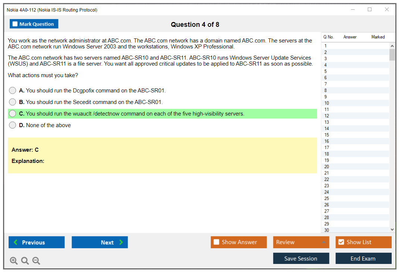The width and height of the screenshot is (401, 274).
Task: Select radio option B Secedit command
Action: [x=13, y=102]
